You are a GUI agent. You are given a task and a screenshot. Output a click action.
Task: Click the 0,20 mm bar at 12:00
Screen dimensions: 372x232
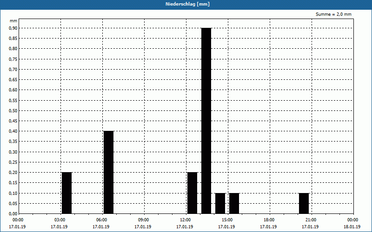[192, 193]
